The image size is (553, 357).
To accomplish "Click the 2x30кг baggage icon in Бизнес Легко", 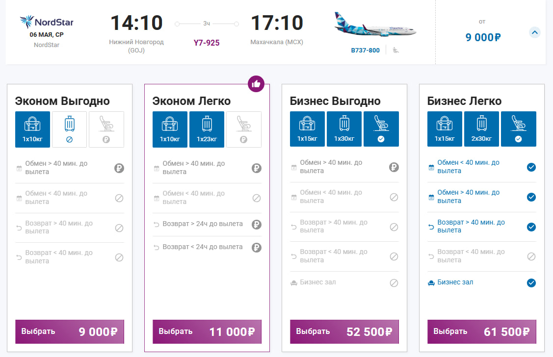I will pyautogui.click(x=481, y=129).
